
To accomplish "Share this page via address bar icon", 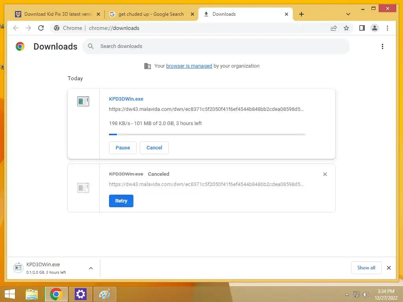I will (334, 28).
